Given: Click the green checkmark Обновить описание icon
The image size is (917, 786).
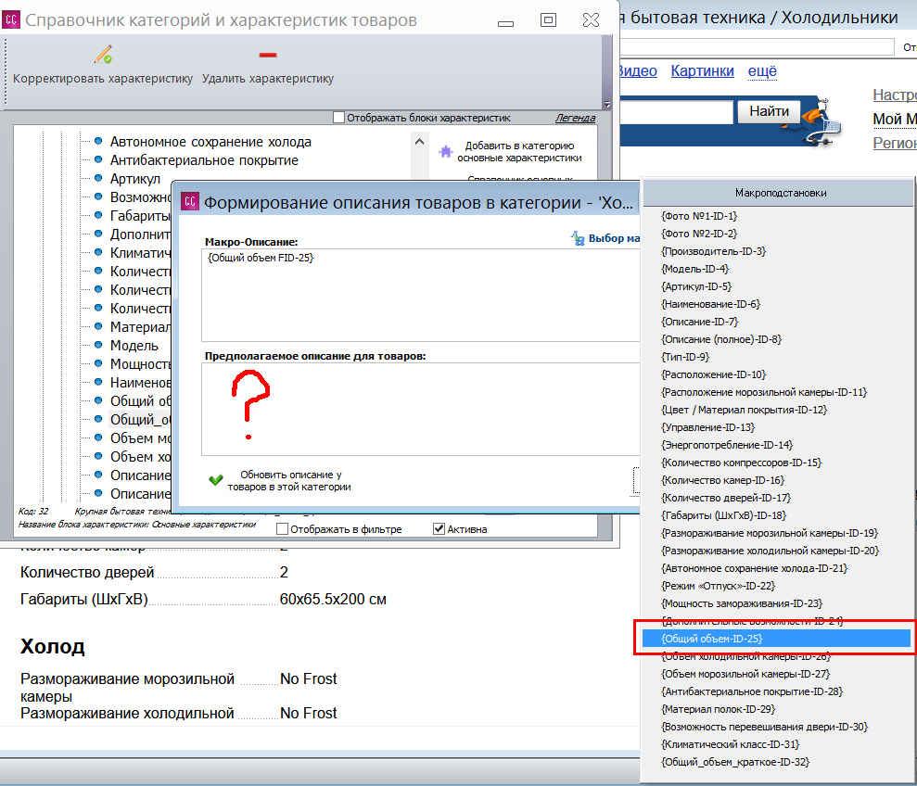Looking at the screenshot, I should [x=216, y=480].
